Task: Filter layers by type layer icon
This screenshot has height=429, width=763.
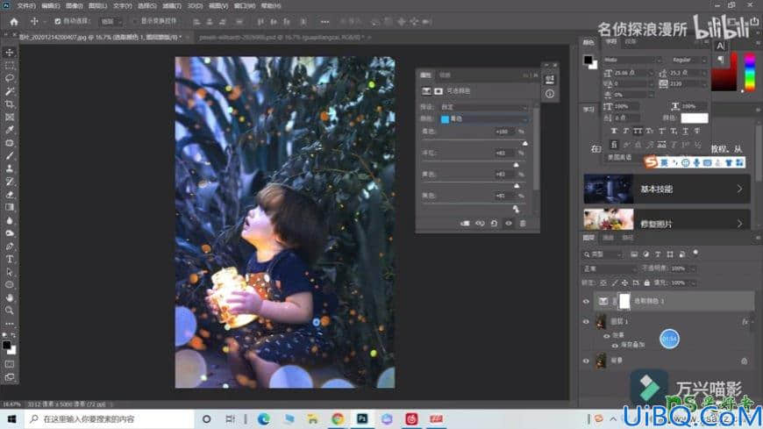Action: pyautogui.click(x=658, y=254)
